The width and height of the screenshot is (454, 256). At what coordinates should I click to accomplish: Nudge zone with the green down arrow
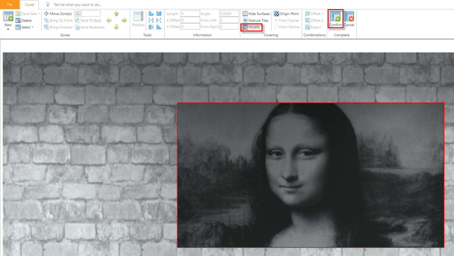click(x=117, y=27)
